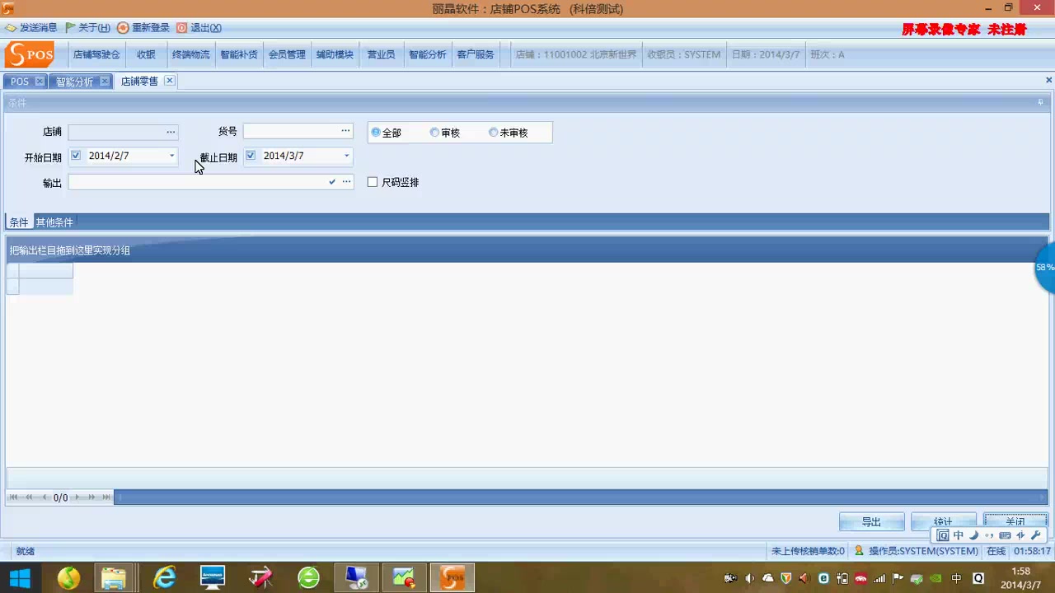The image size is (1055, 593).
Task: Open the 会员管理 menu
Action: pyautogui.click(x=287, y=54)
